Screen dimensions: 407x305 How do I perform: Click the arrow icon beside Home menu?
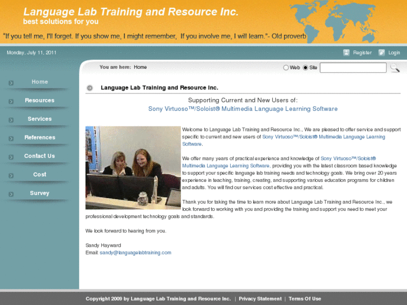coord(11,83)
